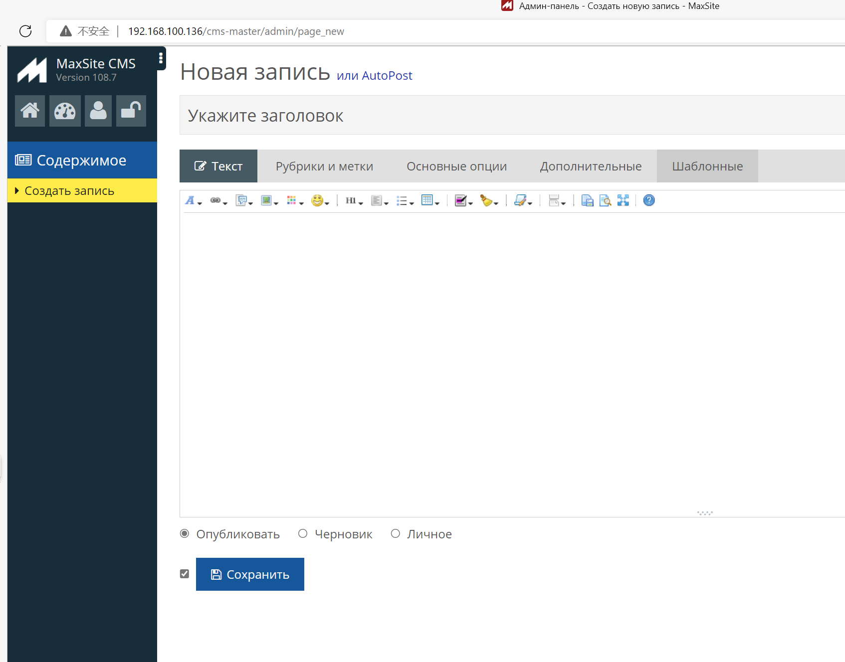This screenshot has height=662, width=845.
Task: Uncheck the checkbox next to Сохранить
Action: tap(184, 574)
